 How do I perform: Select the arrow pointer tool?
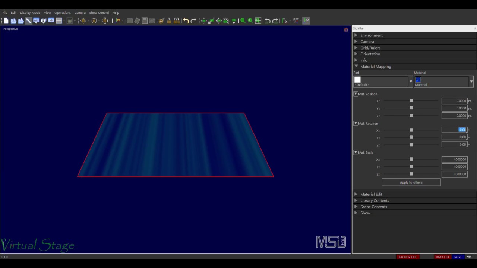tap(28, 21)
